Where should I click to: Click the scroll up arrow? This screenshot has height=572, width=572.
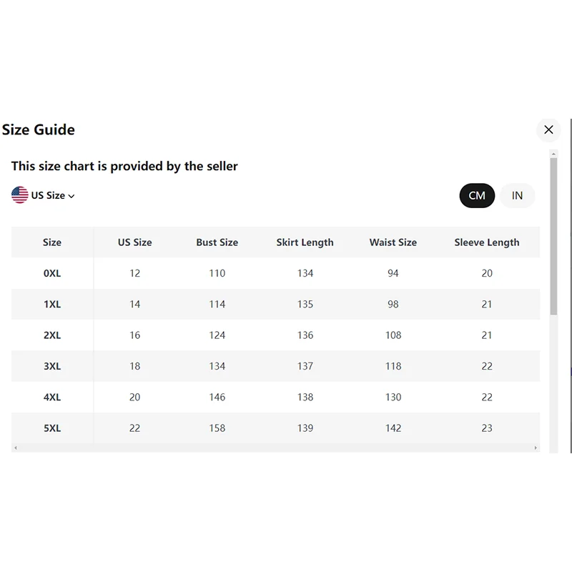(x=553, y=153)
